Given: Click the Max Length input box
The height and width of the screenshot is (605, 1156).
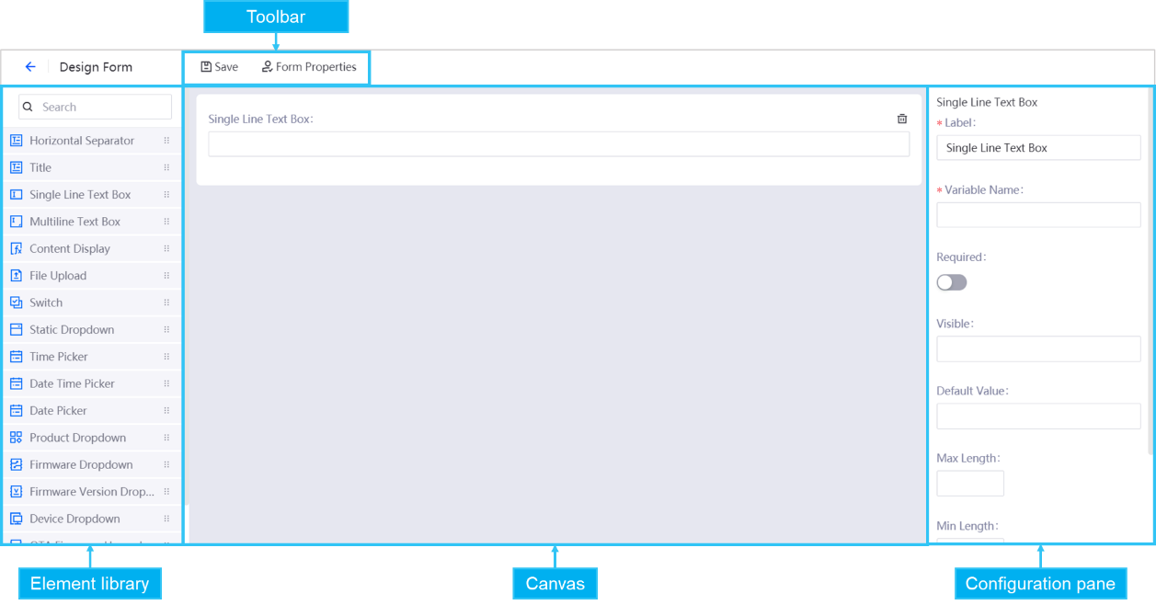Looking at the screenshot, I should click(x=970, y=484).
